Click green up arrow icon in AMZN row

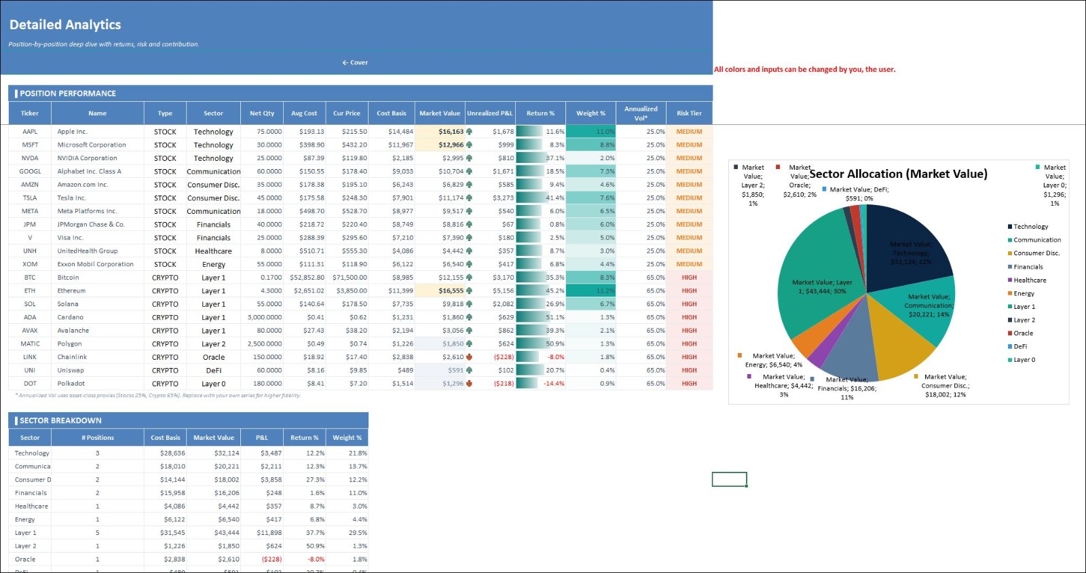pyautogui.click(x=469, y=185)
